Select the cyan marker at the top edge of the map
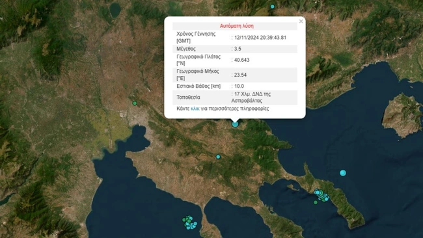This screenshot has height=238, width=423. pos(273,7)
